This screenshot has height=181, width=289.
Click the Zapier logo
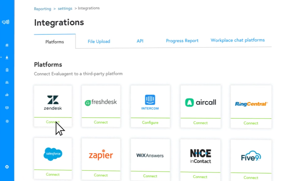[101, 155]
